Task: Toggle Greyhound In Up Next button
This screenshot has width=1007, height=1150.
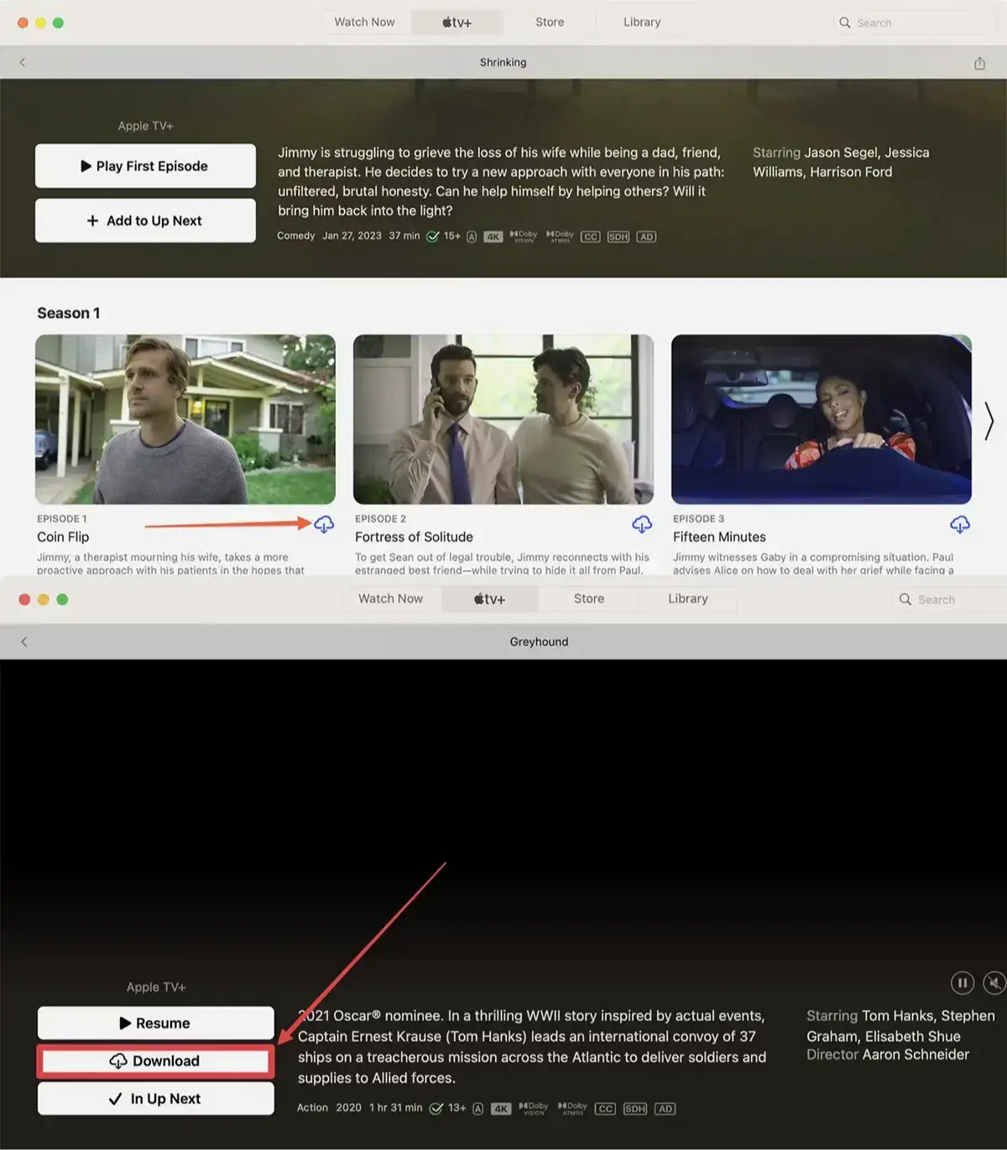Action: pos(155,1099)
